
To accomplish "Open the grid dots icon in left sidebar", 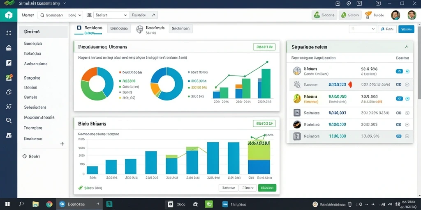I will pyautogui.click(x=9, y=33).
